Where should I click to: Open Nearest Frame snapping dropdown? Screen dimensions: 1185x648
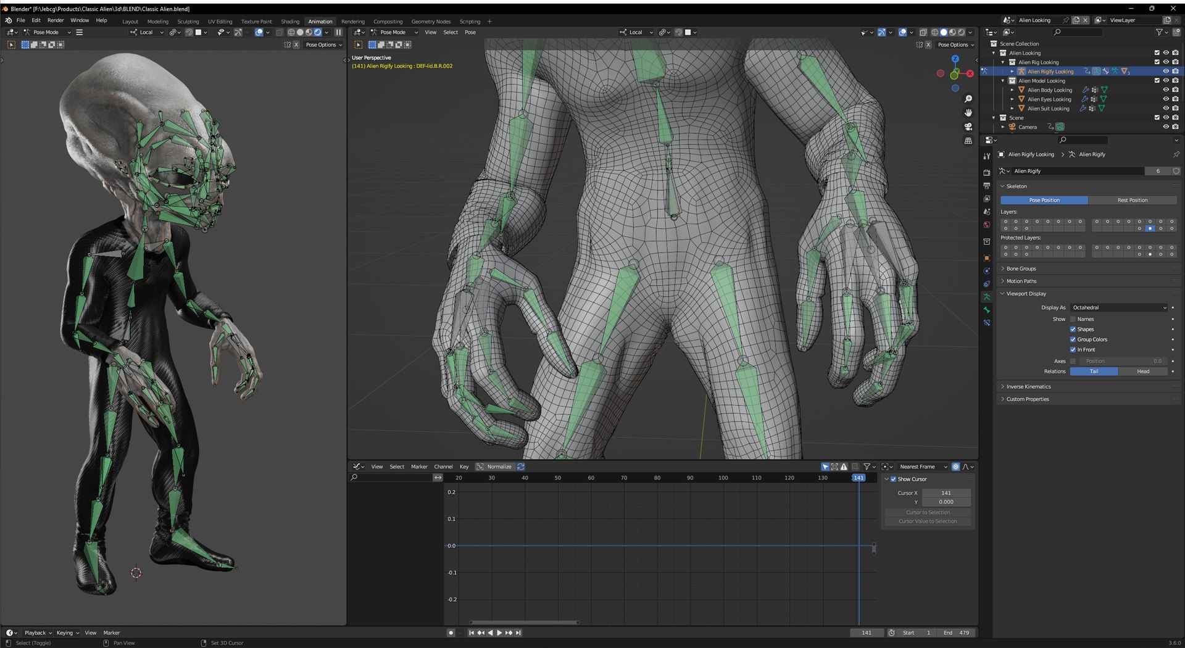coord(923,467)
